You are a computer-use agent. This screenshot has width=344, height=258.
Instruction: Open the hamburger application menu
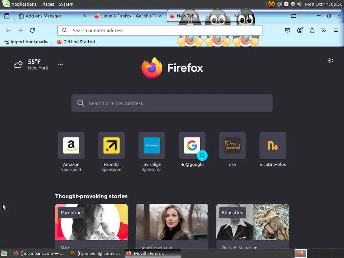click(336, 30)
